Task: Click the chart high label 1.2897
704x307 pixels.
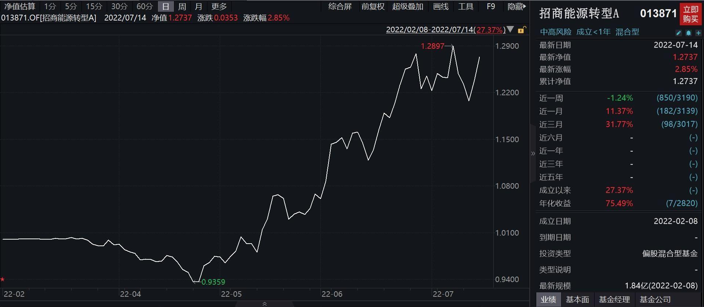Action: (x=432, y=46)
